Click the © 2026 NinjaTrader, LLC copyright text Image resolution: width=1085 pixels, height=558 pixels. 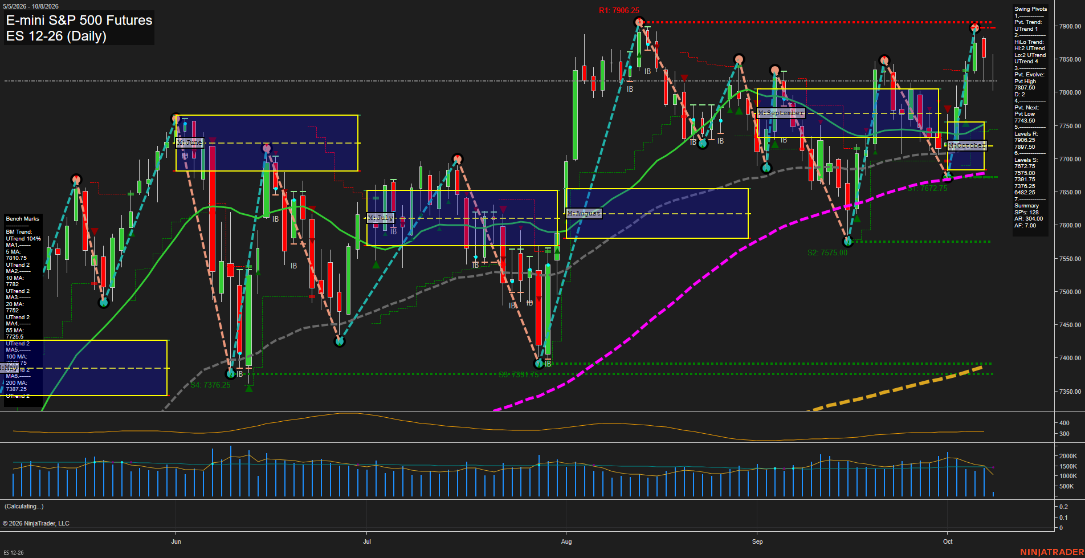click(36, 523)
